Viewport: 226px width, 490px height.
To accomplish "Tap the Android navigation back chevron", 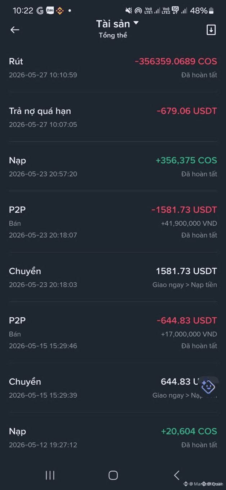I will tap(177, 475).
